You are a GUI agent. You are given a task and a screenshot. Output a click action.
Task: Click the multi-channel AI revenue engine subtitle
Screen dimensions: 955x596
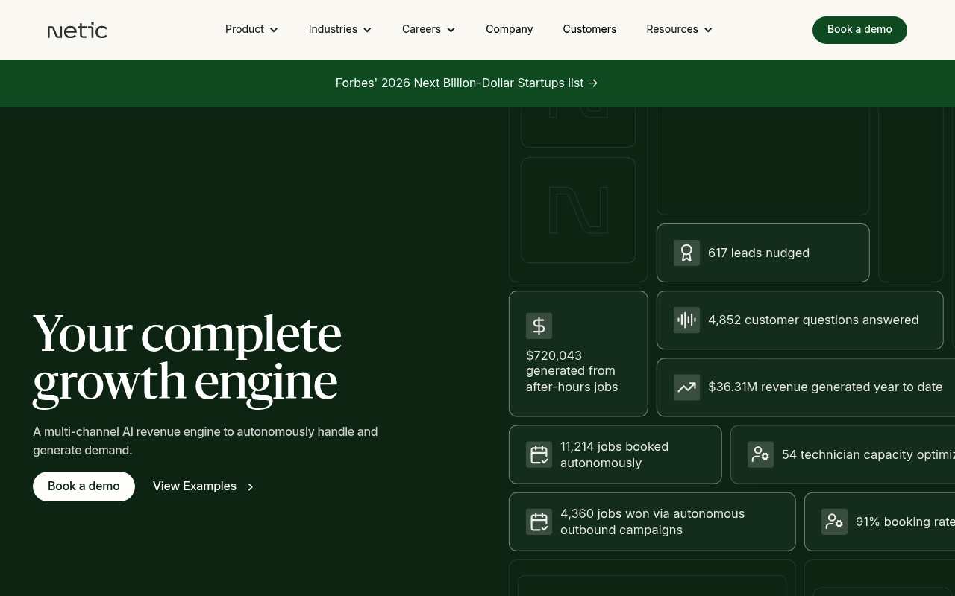coord(205,441)
